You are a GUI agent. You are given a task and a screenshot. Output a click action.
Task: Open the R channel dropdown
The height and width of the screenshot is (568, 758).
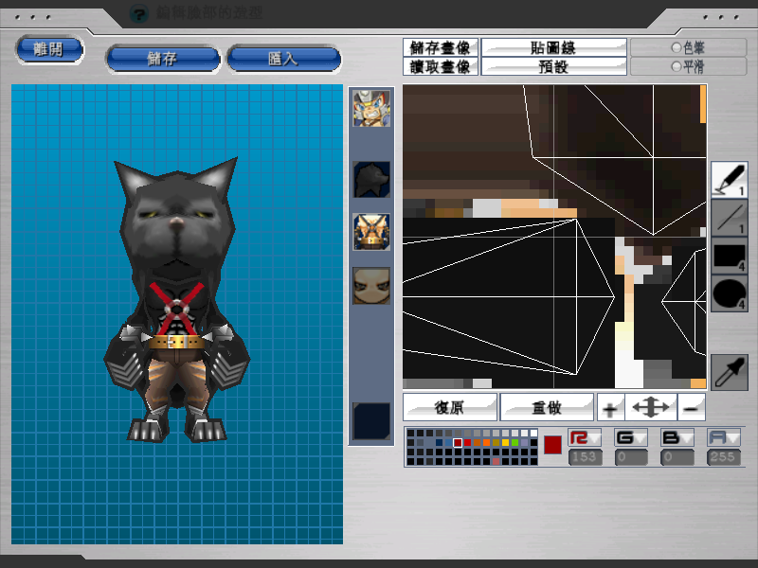(x=584, y=438)
